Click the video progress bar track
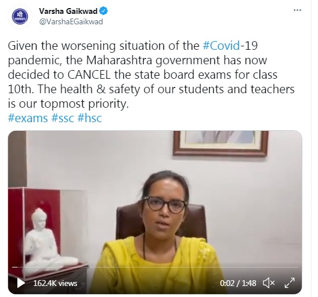Screen dimensions: 318x297 click(155, 267)
